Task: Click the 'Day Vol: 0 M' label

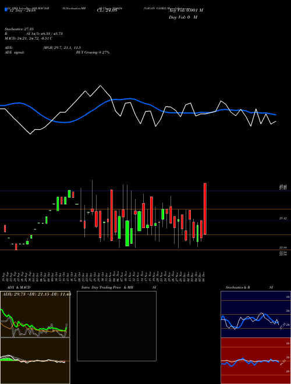Action: (x=183, y=17)
